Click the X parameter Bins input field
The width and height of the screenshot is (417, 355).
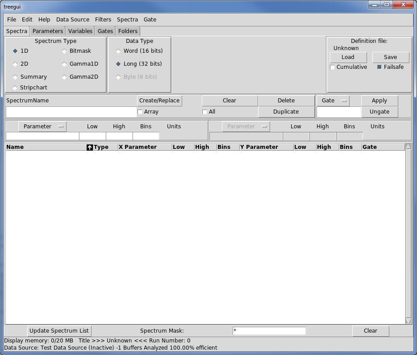[x=146, y=136]
